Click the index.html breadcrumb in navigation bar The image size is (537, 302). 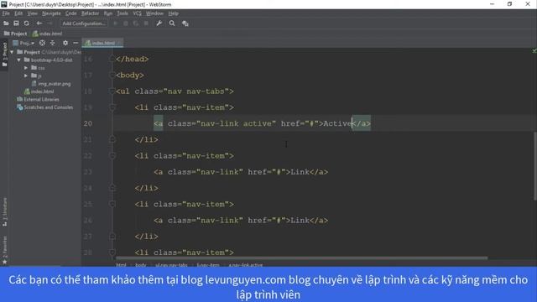[47, 34]
